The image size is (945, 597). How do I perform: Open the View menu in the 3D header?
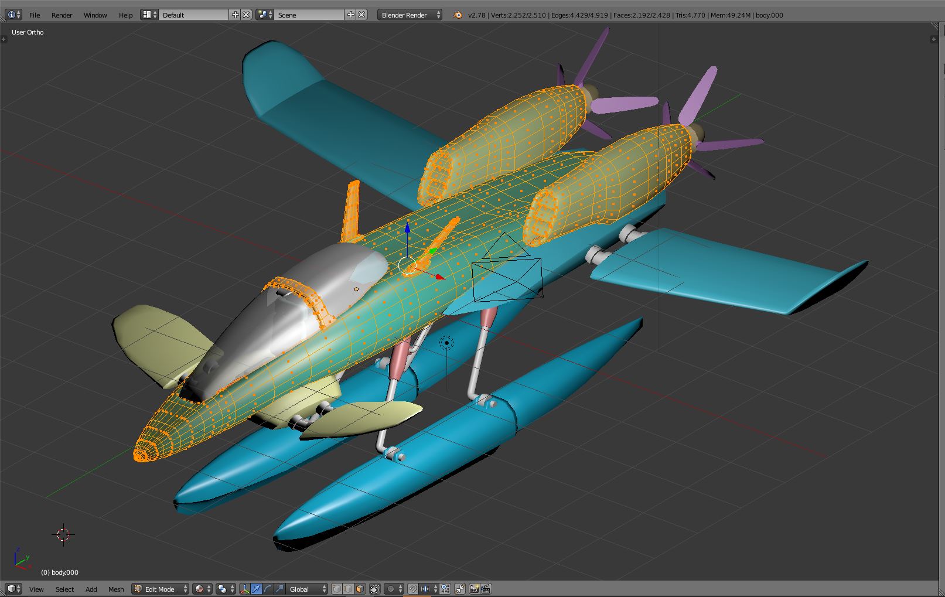[x=36, y=589]
